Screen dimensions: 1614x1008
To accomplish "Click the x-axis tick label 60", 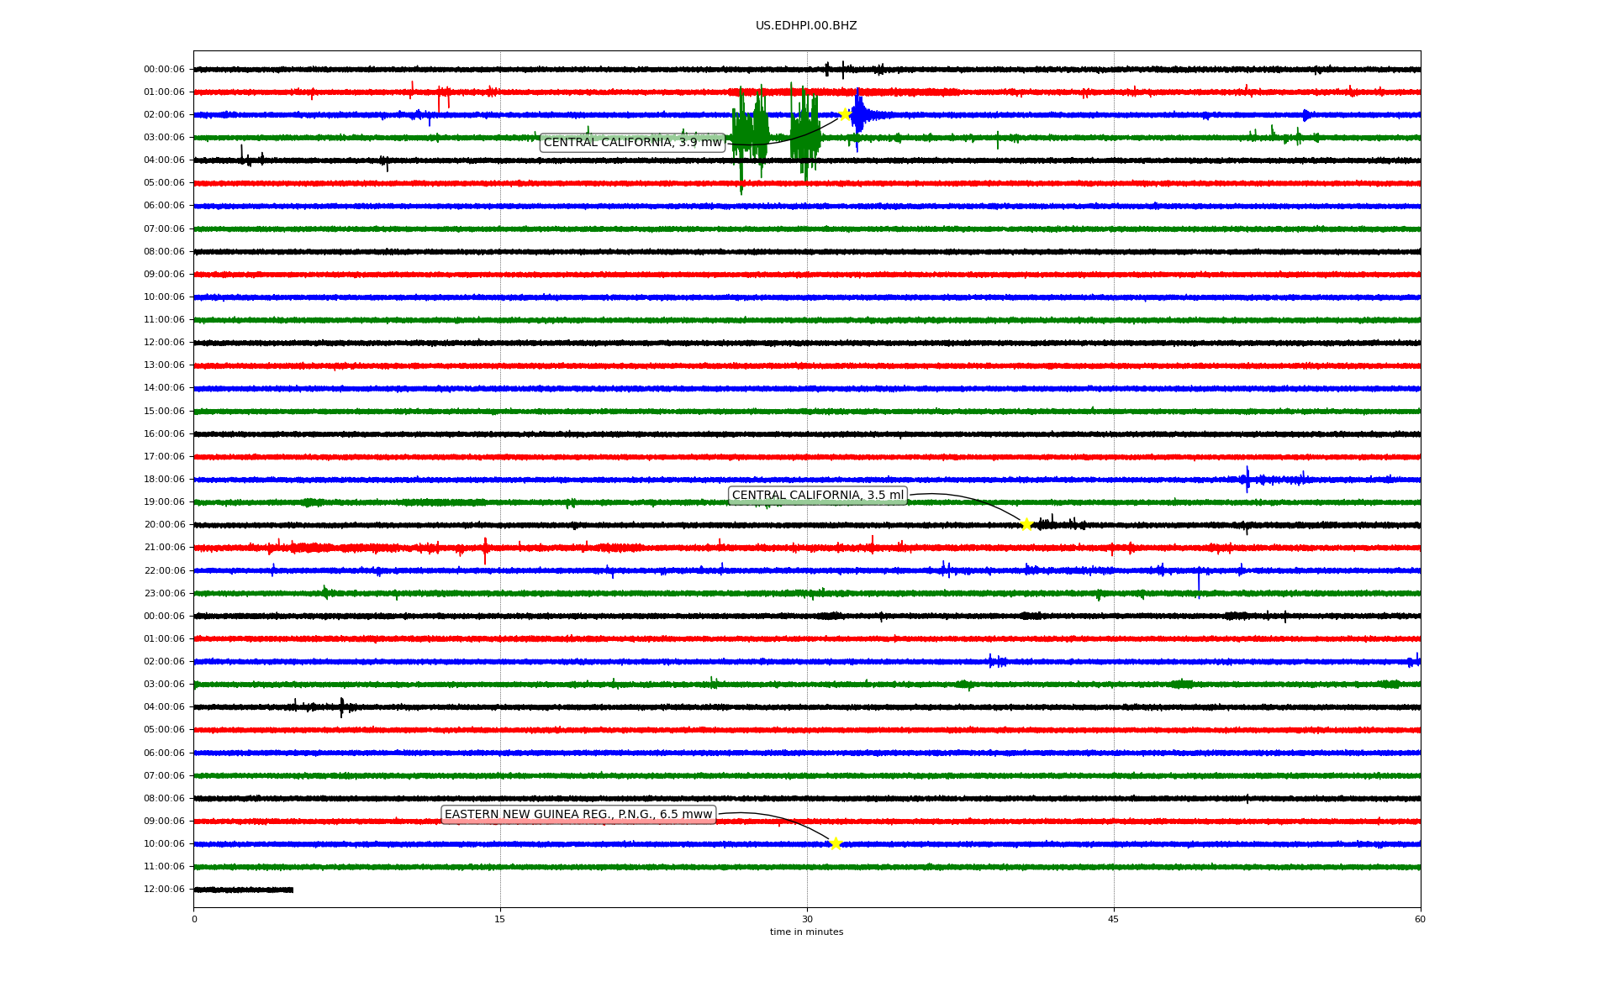I will click(1420, 919).
